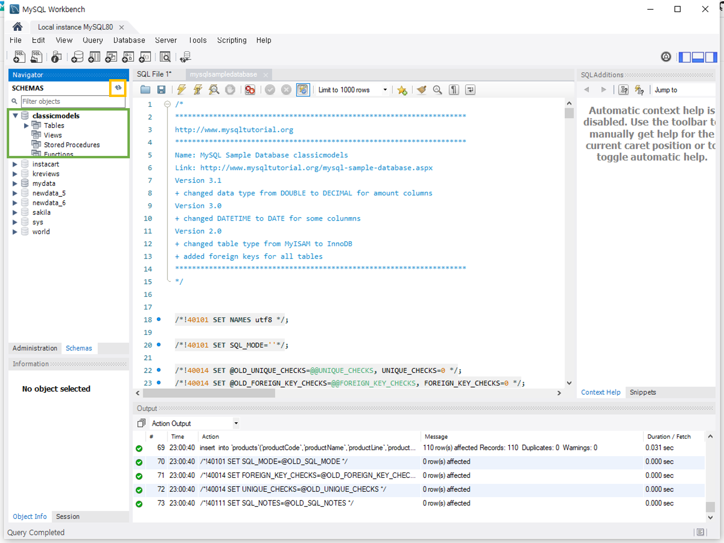This screenshot has width=724, height=543.
Task: Toggle continue on error execution
Action: coord(250,90)
